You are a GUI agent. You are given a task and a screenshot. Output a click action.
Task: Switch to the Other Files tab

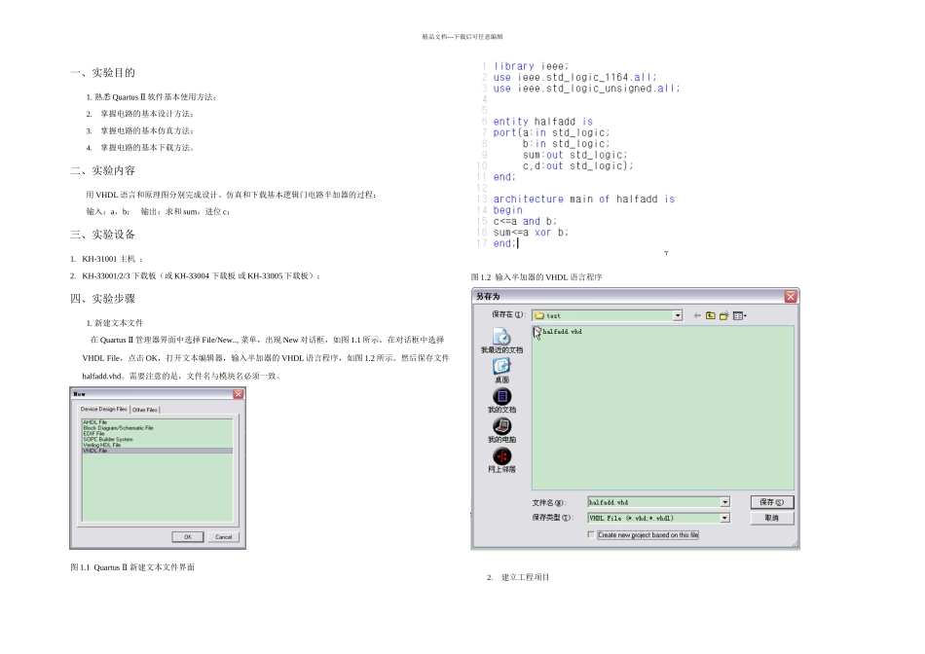point(144,410)
